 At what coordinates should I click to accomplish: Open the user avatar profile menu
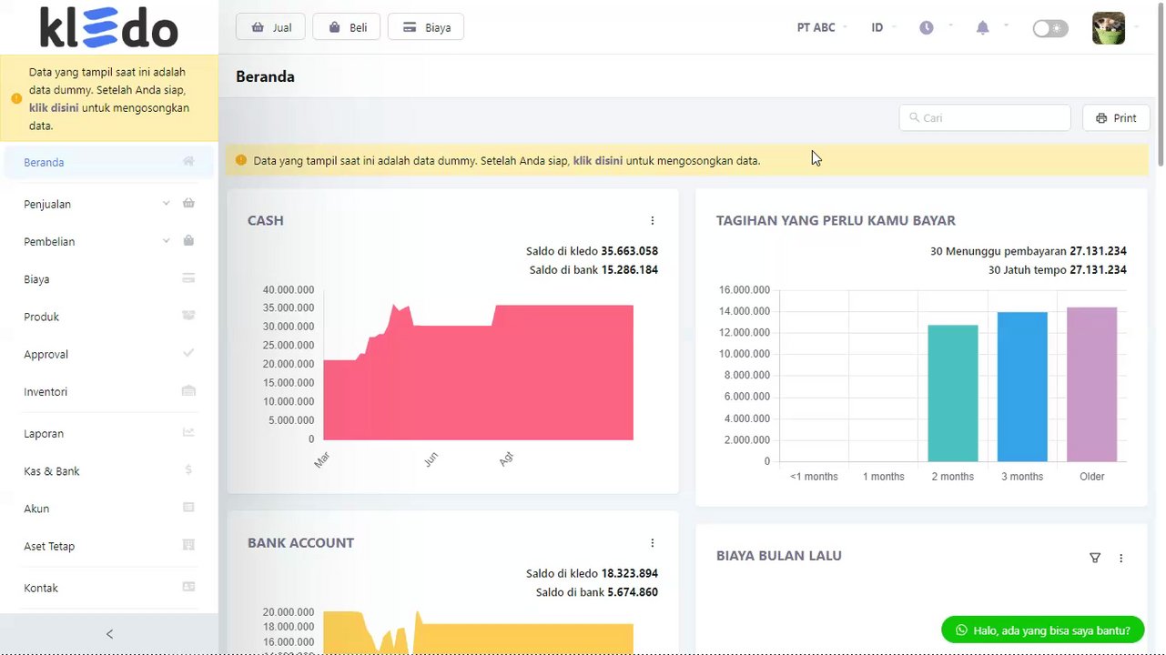tap(1109, 28)
